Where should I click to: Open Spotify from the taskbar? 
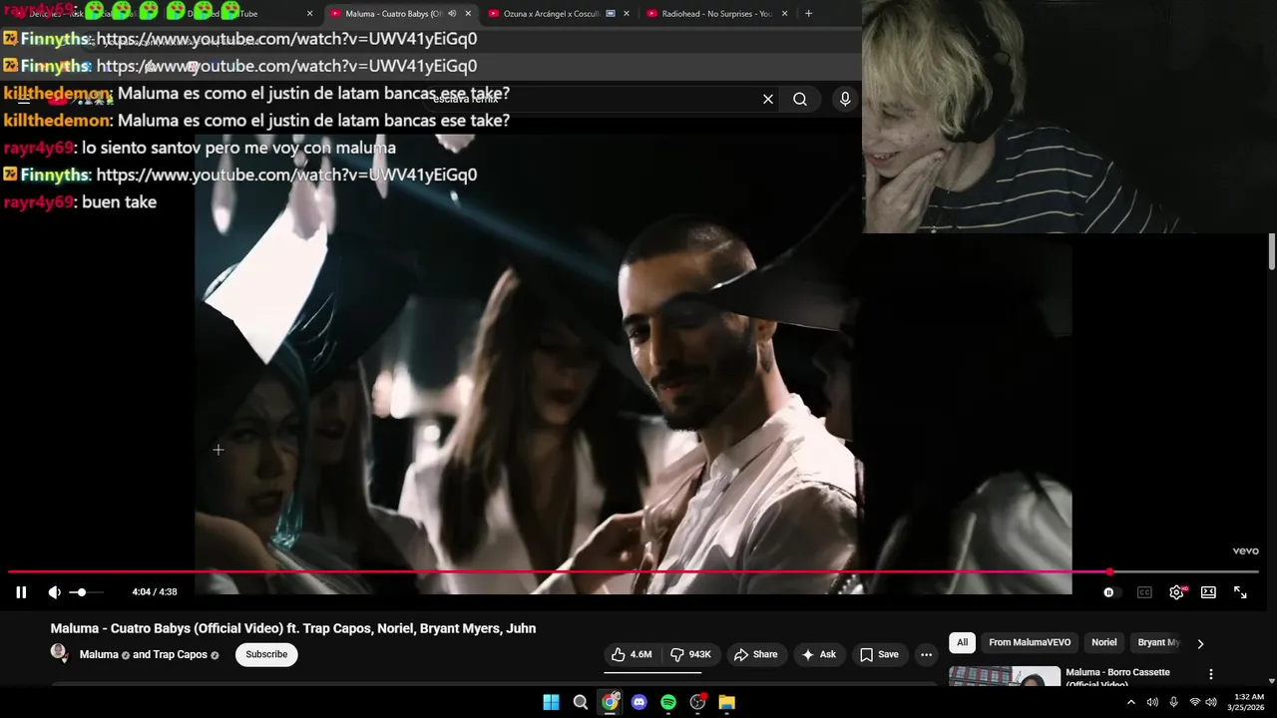tap(668, 702)
